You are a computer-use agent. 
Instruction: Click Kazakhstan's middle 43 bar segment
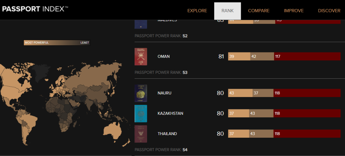[x=261, y=114]
